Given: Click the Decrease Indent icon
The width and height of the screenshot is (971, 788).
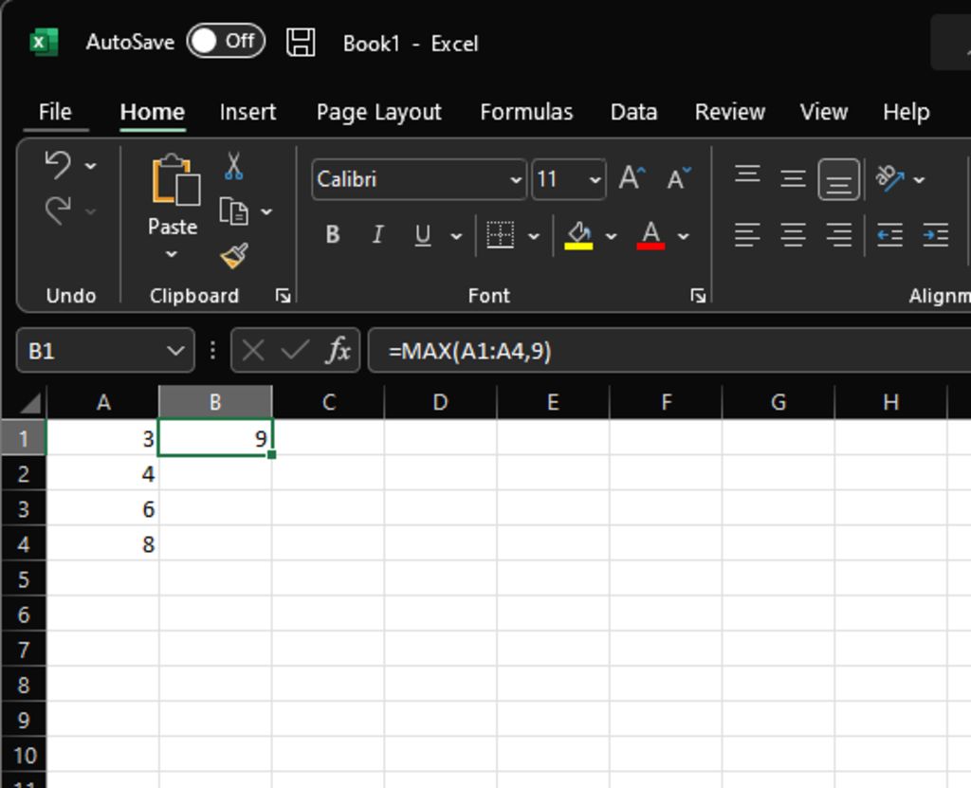Looking at the screenshot, I should click(x=889, y=235).
